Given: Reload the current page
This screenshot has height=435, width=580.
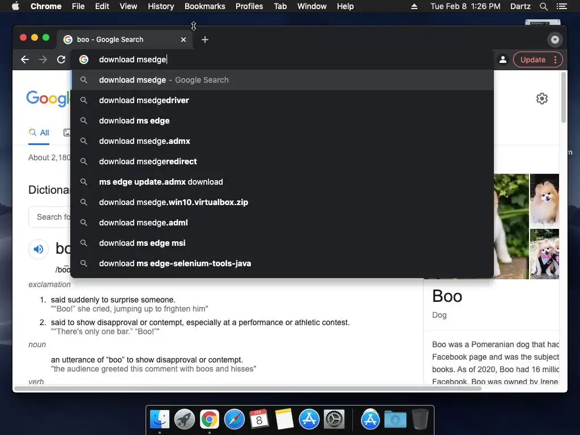Looking at the screenshot, I should point(61,59).
